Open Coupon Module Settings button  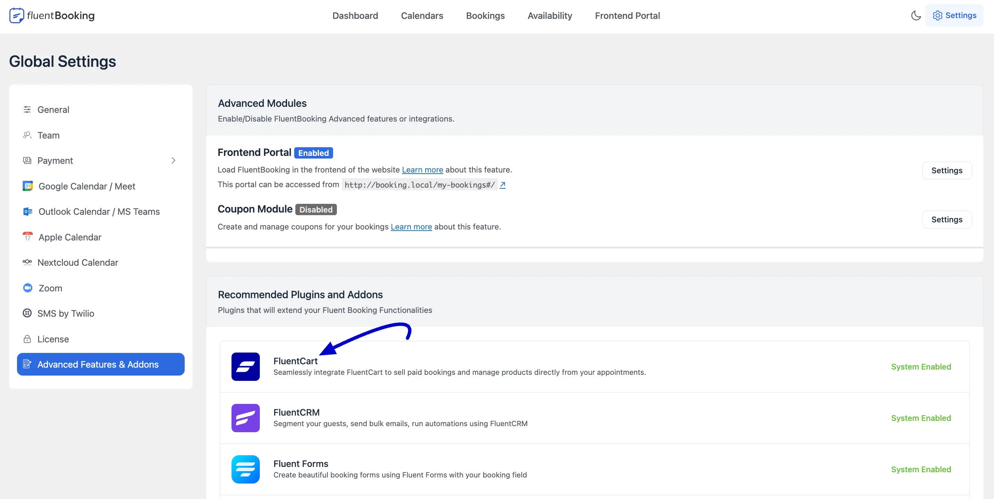coord(946,219)
